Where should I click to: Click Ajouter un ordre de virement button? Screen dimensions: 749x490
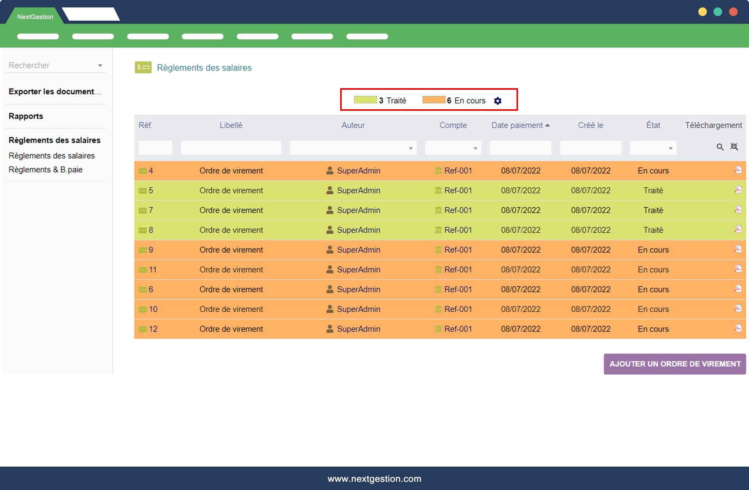674,364
